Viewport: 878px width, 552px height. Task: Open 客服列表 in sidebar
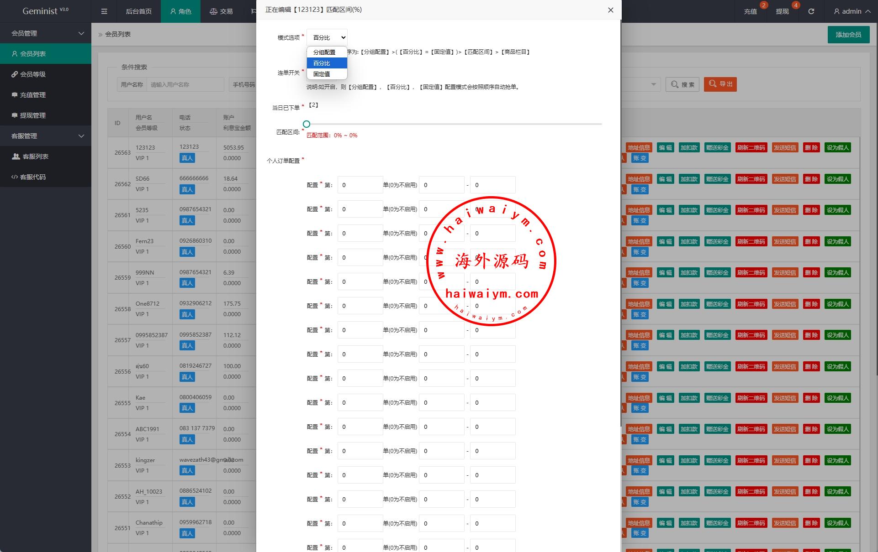pos(35,156)
